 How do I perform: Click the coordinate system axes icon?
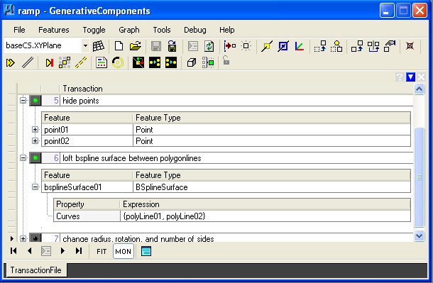click(x=300, y=46)
